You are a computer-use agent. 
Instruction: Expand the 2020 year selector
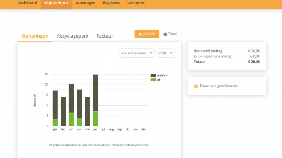pos(166,53)
